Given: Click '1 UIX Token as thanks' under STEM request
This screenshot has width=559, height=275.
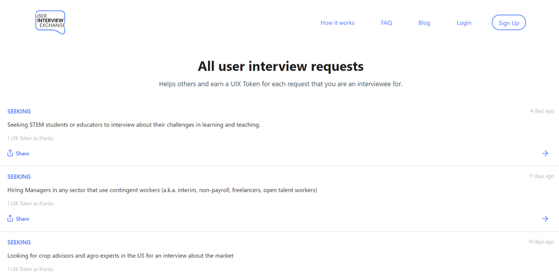Looking at the screenshot, I should pos(31,138).
